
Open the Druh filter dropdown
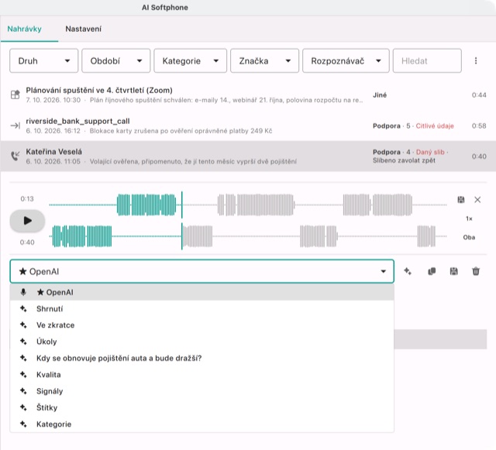(x=43, y=60)
